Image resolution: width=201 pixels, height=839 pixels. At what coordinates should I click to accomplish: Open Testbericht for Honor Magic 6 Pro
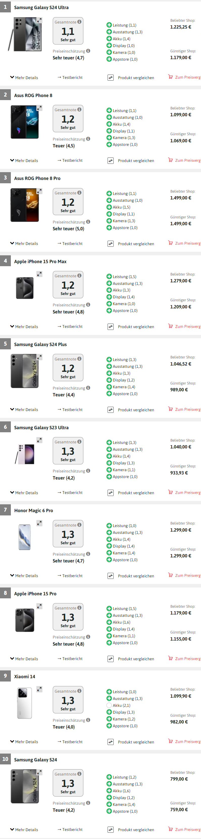point(70,576)
